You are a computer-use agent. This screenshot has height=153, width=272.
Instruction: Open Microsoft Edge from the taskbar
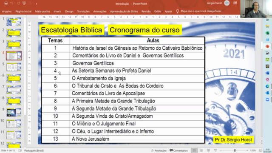tap(267, 86)
